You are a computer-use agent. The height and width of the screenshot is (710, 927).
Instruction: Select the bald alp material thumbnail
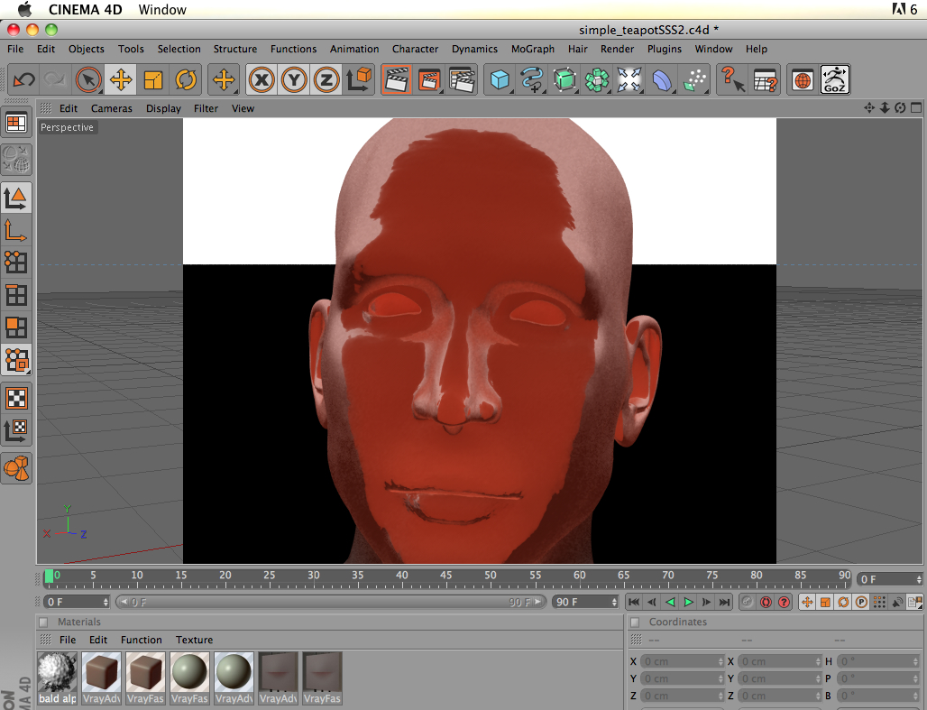pos(57,672)
